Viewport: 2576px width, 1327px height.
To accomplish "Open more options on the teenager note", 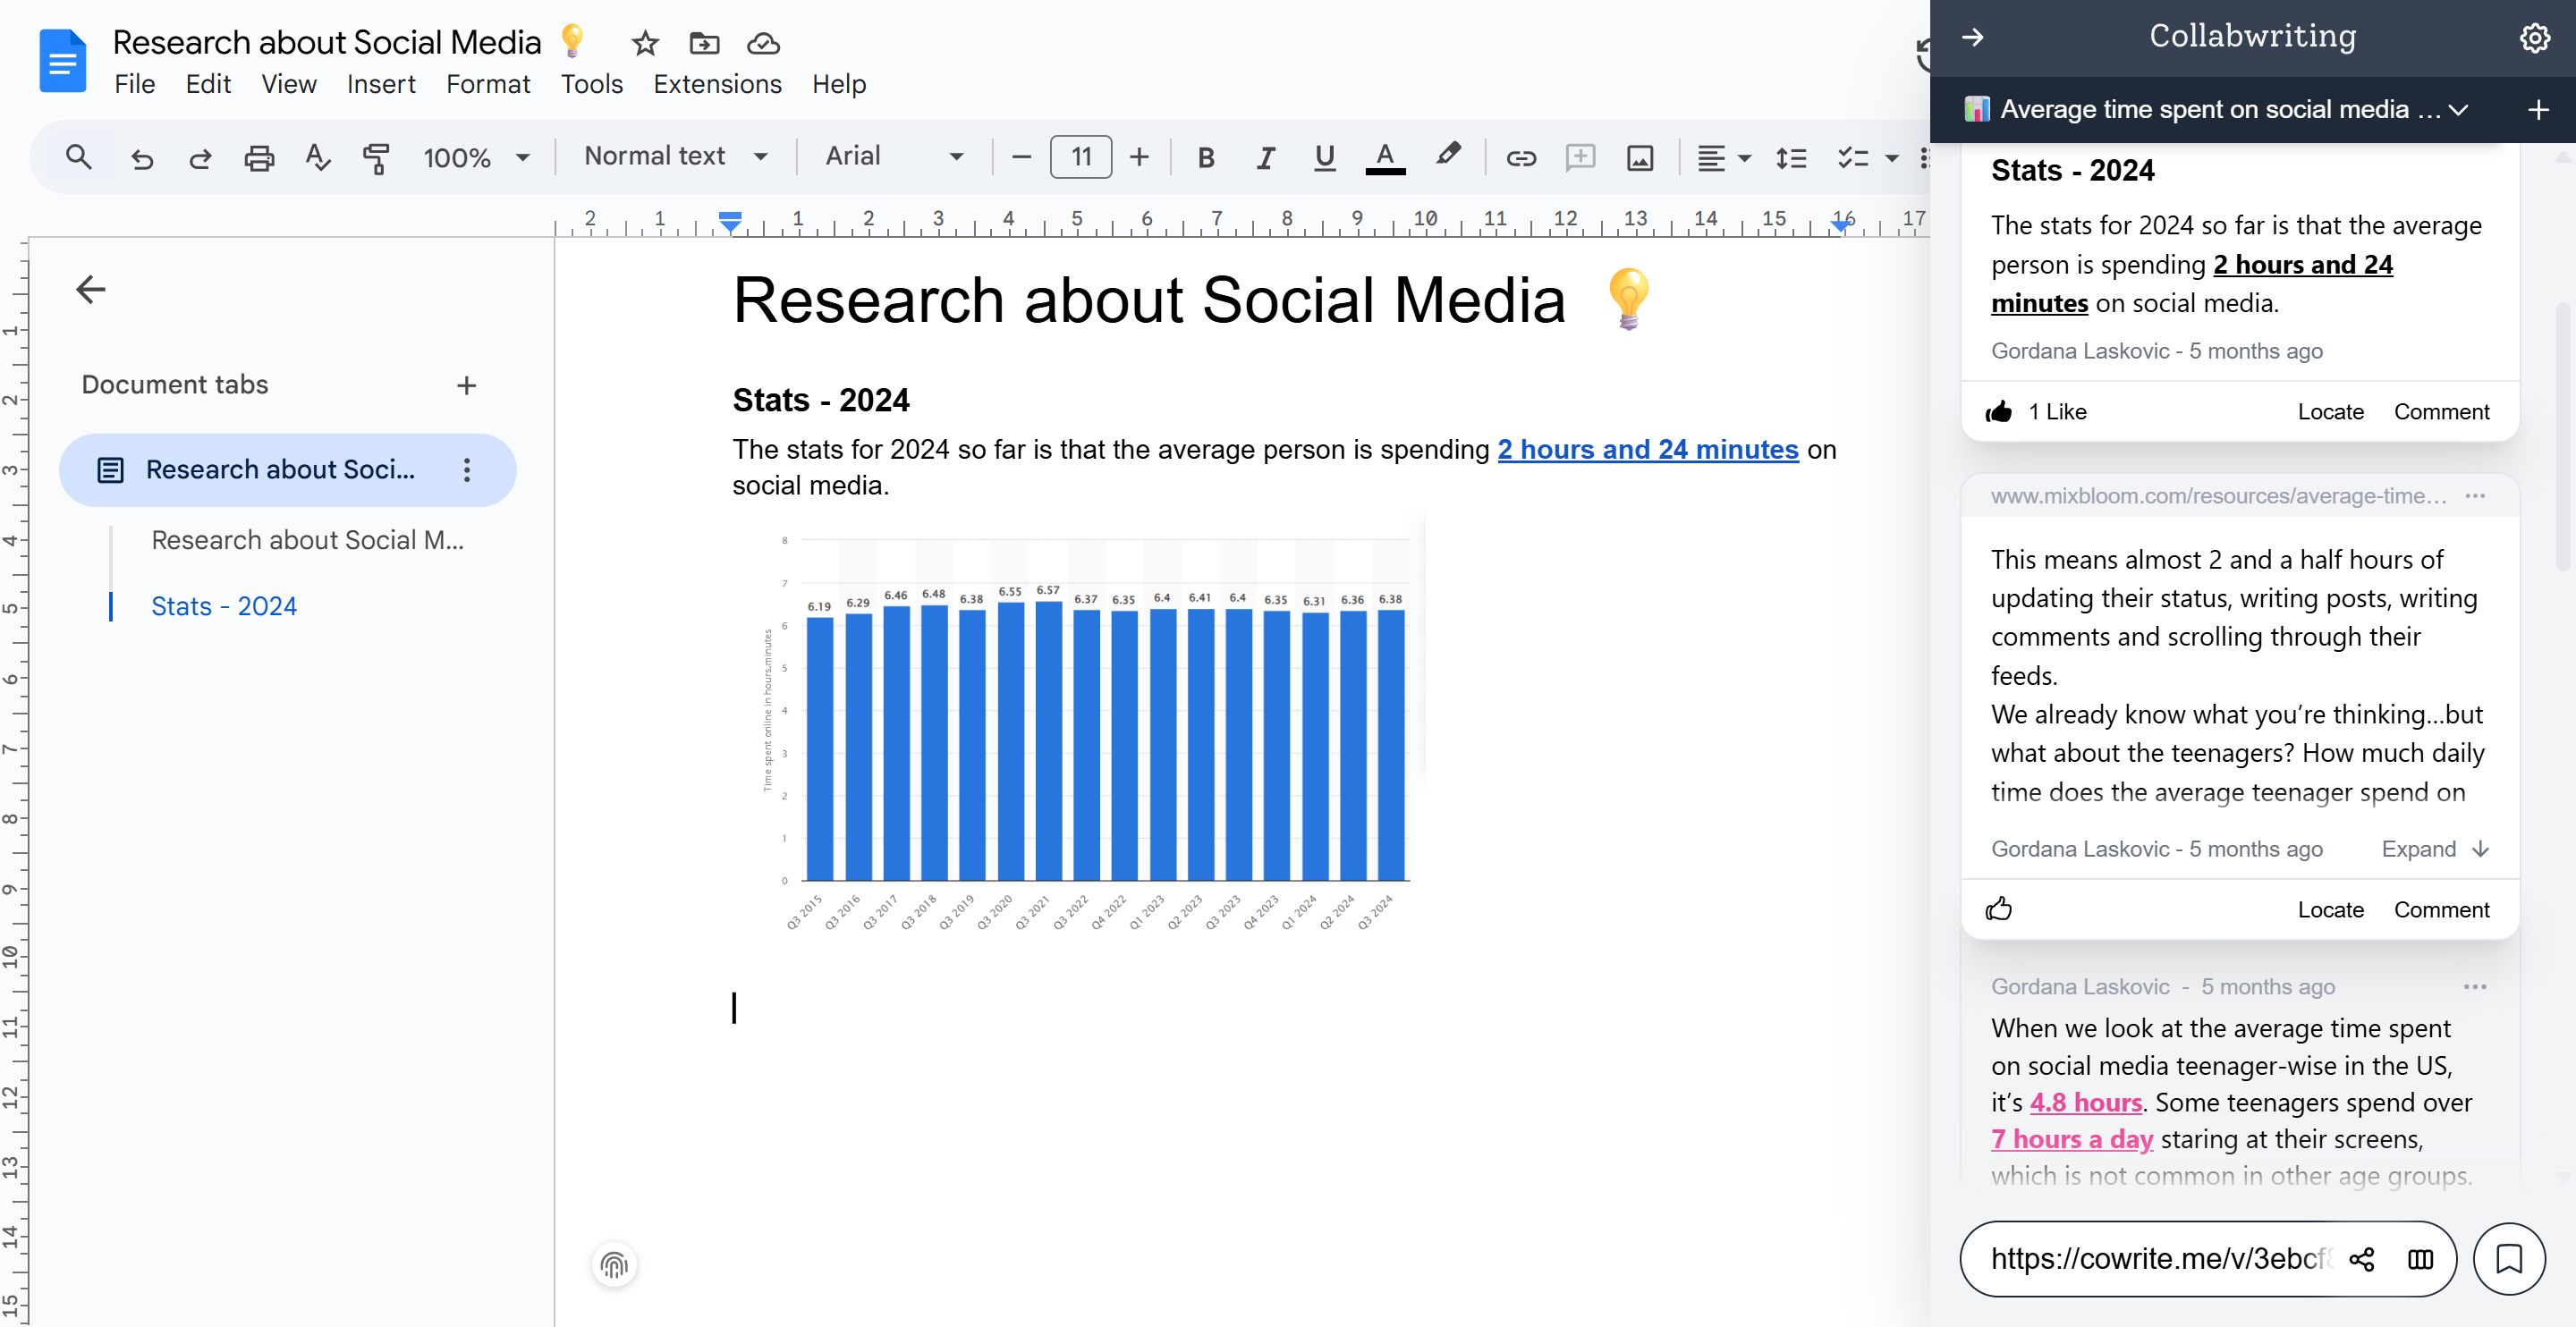I will point(2475,986).
